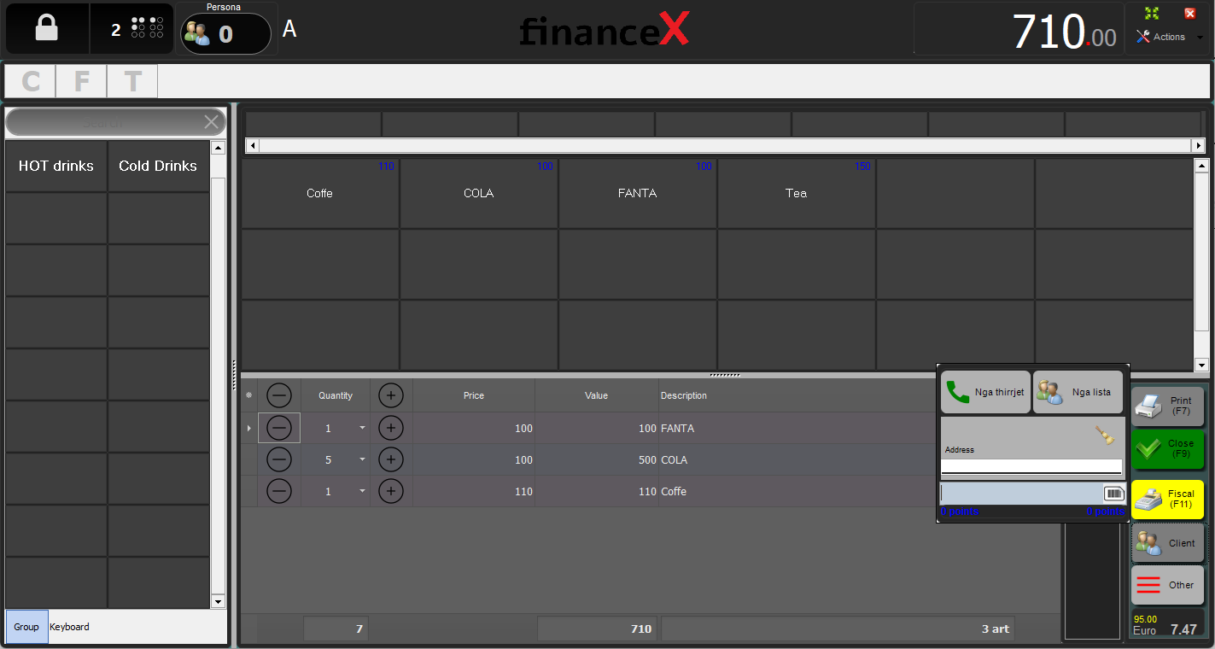The image size is (1215, 649).
Task: Switch to the Keyboard tab
Action: 69,627
